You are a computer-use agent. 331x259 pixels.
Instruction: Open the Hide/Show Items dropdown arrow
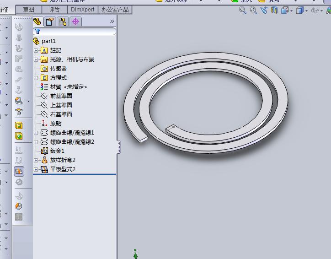tap(322, 11)
